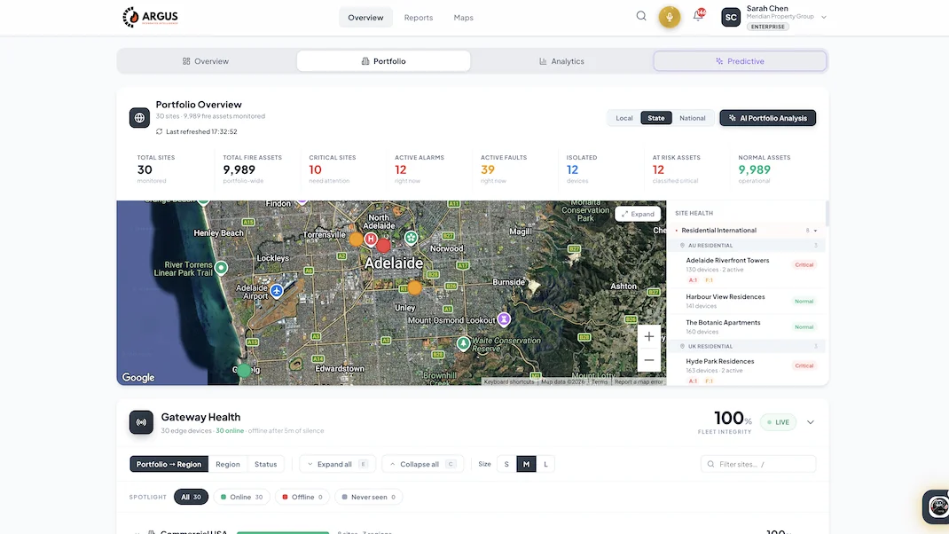
Task: Open the notifications bell
Action: tap(698, 16)
